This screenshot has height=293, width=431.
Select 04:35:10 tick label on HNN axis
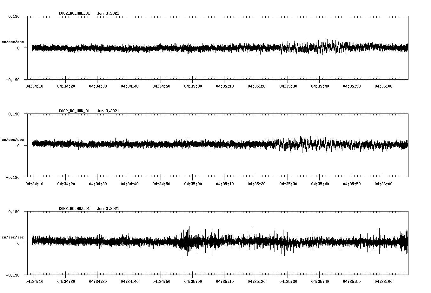[x=225, y=184]
